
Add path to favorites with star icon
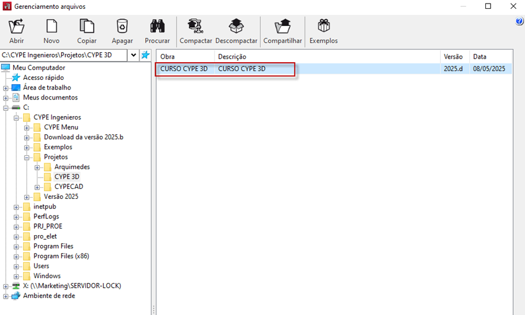145,55
